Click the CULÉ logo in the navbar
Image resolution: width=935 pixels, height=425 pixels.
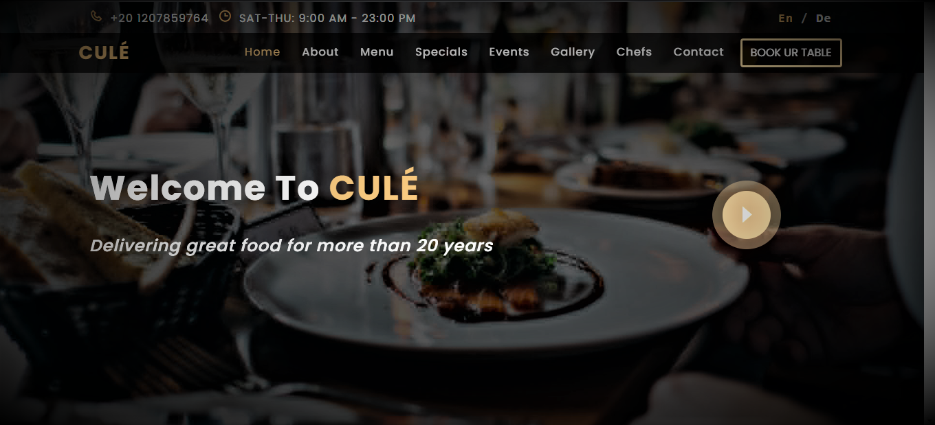104,52
